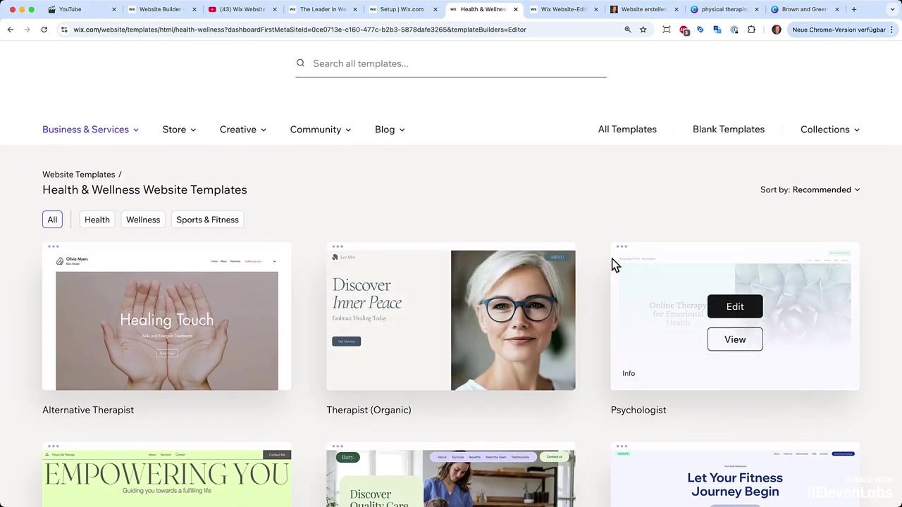
Task: Select the Sports & Fitness filter
Action: pyautogui.click(x=207, y=220)
